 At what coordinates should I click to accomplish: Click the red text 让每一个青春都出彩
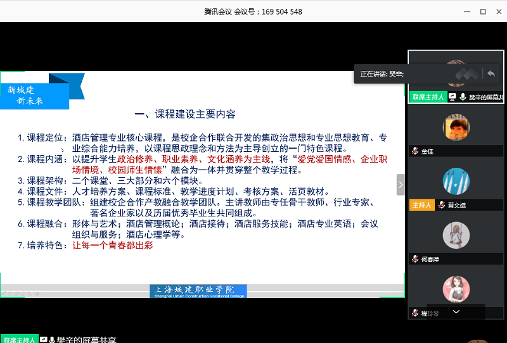pyautogui.click(x=113, y=246)
